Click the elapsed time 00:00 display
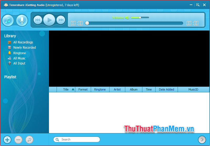Image resolution: width=210 pixels, height=146 pixels. [77, 23]
